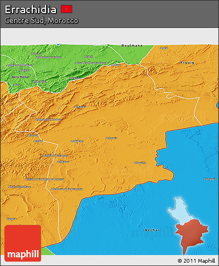Click the "Agdal" town label near Figuig
219x266 pixels.
pyautogui.click(x=164, y=48)
